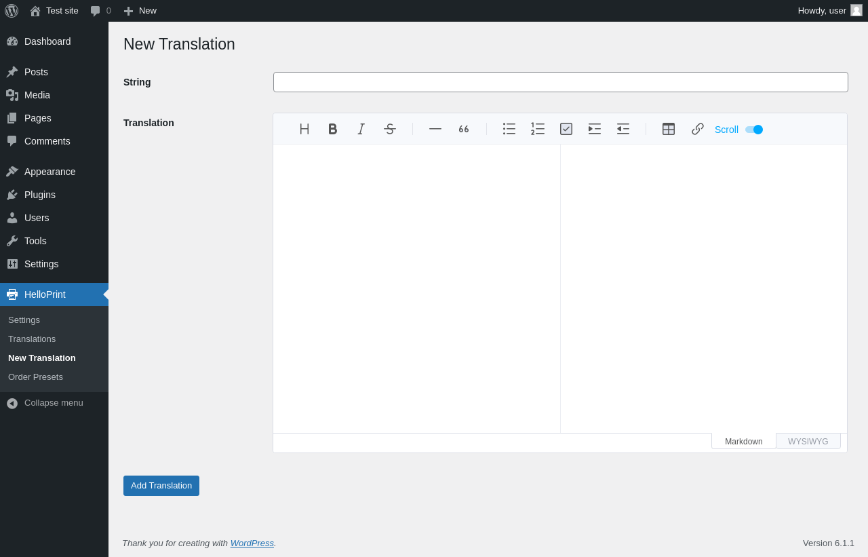The image size is (868, 557).
Task: Open the Howdy, user account menu
Action: click(x=830, y=11)
